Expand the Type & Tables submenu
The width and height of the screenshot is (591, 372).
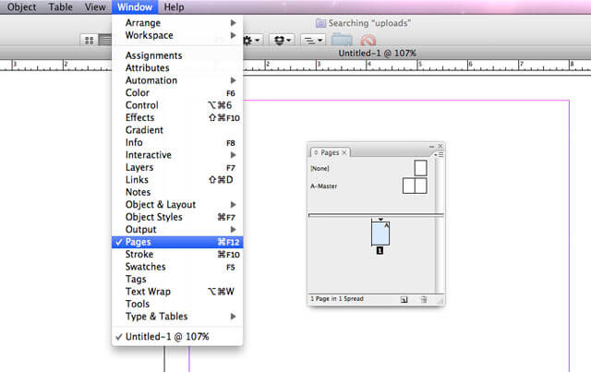pyautogui.click(x=177, y=317)
